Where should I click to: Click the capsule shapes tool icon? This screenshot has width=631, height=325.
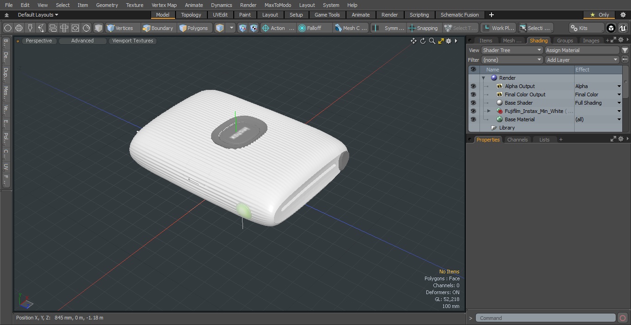click(x=53, y=28)
